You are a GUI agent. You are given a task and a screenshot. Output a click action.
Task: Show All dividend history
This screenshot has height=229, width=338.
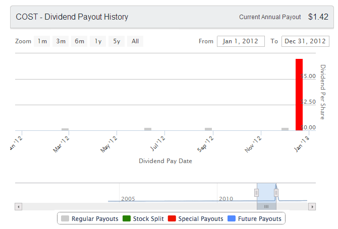pos(135,41)
